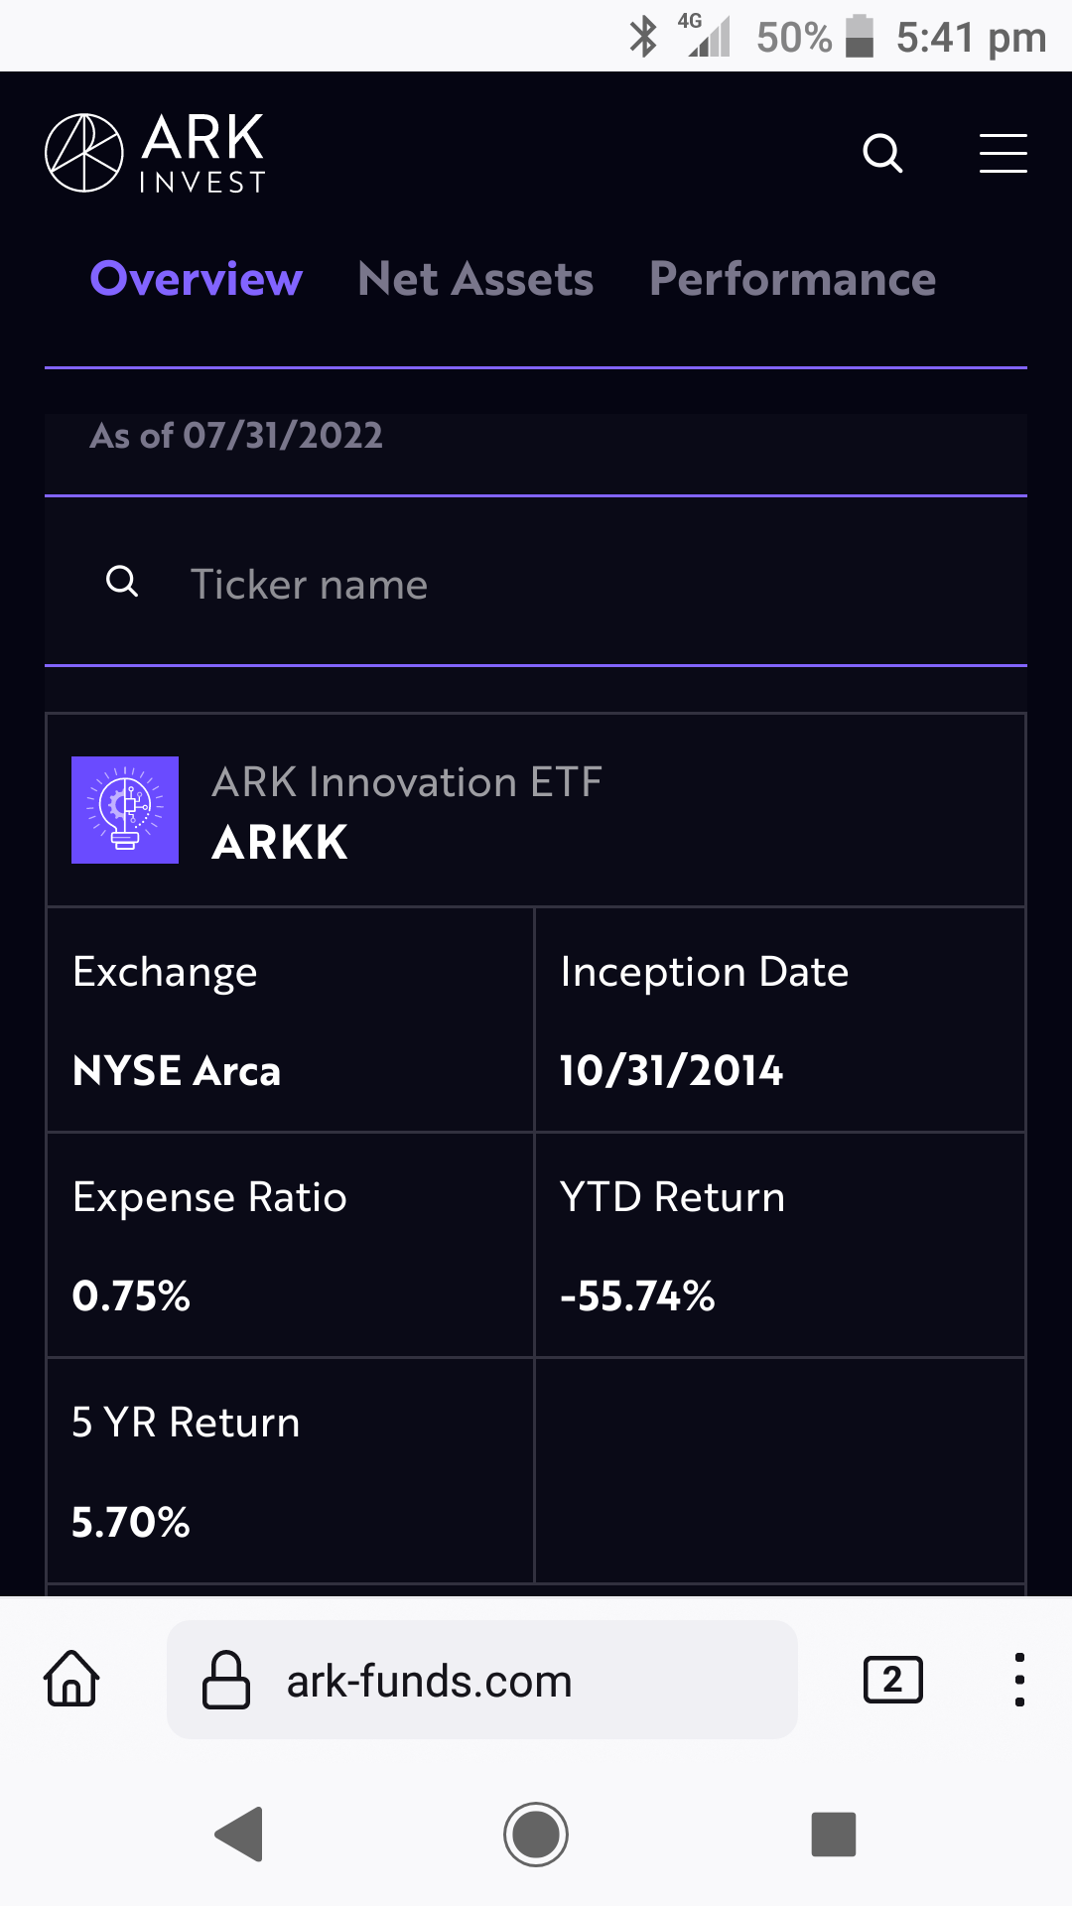Tap the YTD Return cell showing -55.74%
The width and height of the screenshot is (1072, 1906).
pos(779,1245)
